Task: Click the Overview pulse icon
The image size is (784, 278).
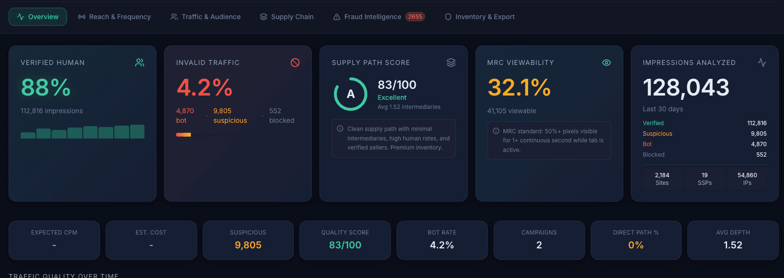Action: 21,17
